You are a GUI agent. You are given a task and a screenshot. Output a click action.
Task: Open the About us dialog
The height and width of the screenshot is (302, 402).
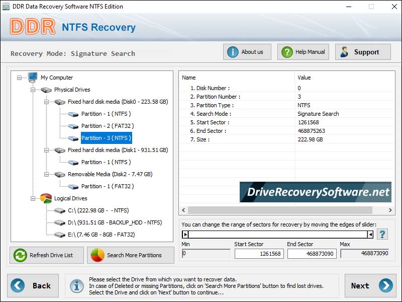pos(247,52)
